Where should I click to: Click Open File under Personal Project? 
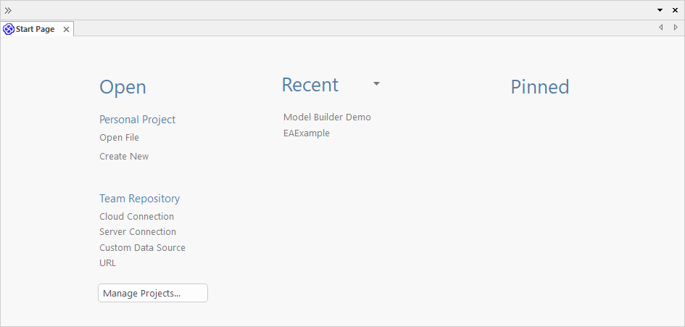point(120,137)
